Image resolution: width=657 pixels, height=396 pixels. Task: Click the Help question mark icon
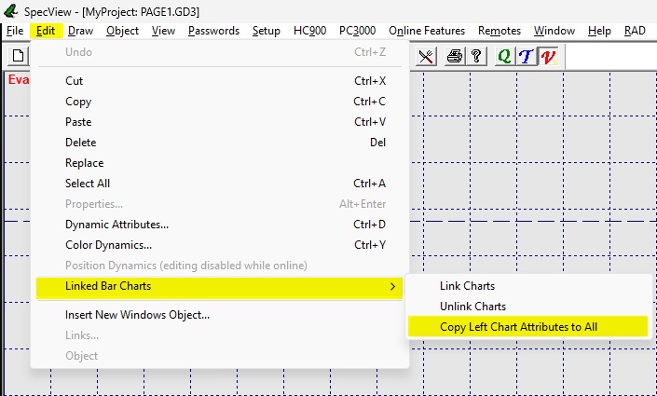point(476,56)
